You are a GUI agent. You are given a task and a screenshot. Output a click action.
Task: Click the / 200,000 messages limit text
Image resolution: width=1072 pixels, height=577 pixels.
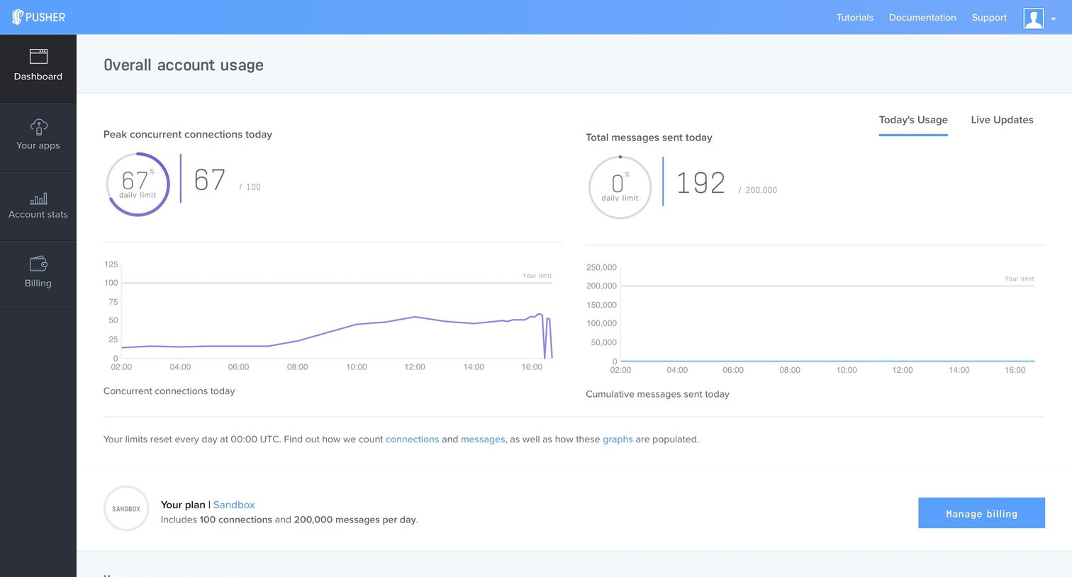(758, 190)
